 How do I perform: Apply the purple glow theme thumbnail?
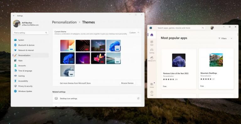coord(83,58)
